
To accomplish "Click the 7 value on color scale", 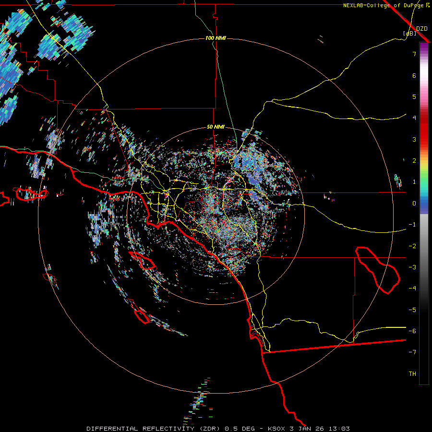I will [x=414, y=54].
